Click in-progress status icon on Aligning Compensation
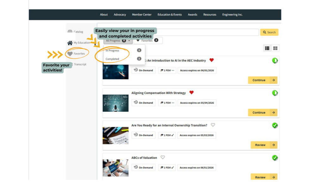Viewport: 324px width, 182px height. coord(275,93)
